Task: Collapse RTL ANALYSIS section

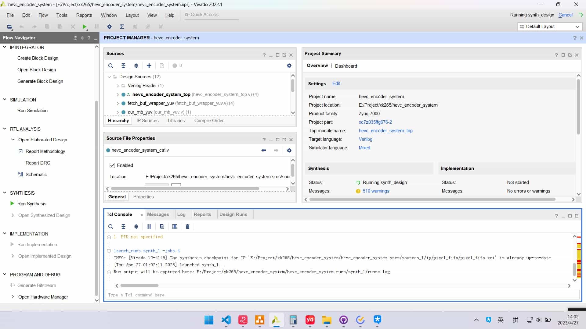Action: pos(5,129)
